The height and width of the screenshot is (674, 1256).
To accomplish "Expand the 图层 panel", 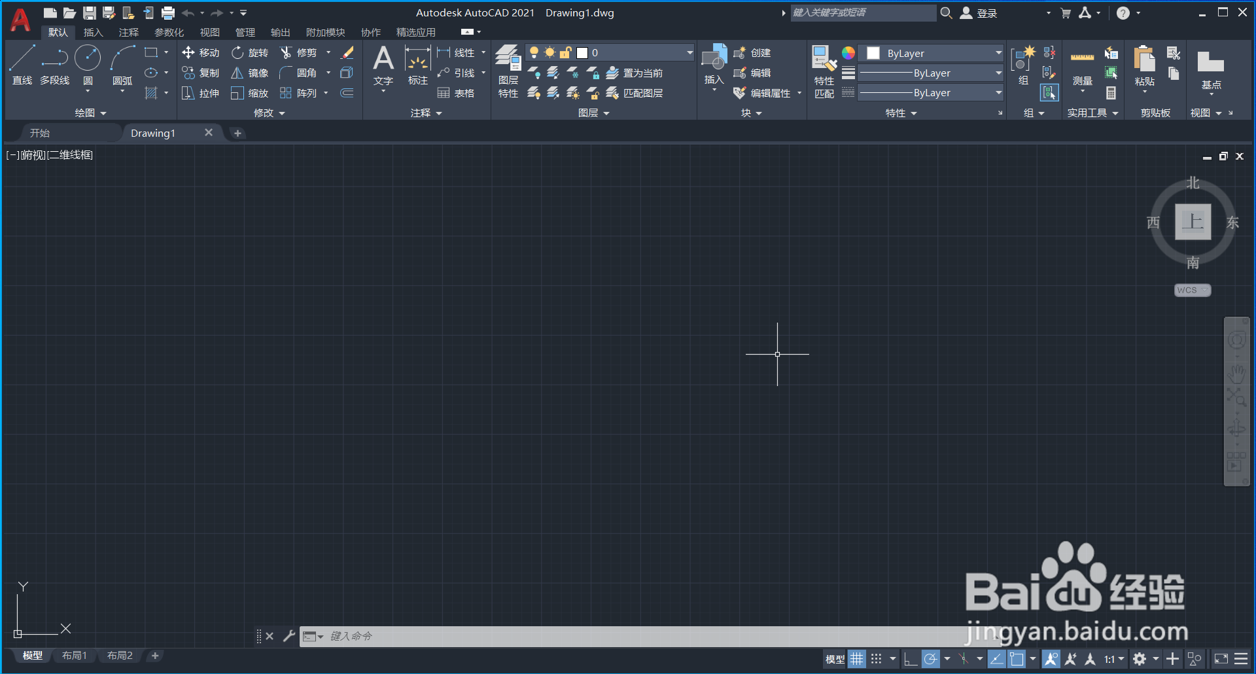I will (x=594, y=113).
